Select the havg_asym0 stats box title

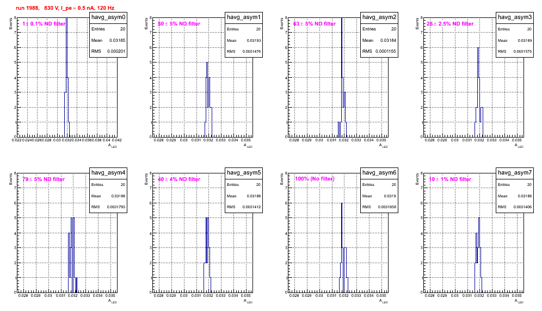[108, 17]
